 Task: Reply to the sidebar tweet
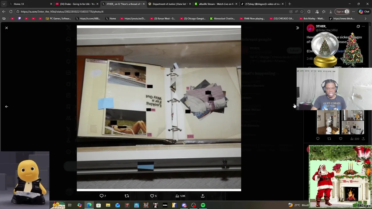click(x=318, y=139)
